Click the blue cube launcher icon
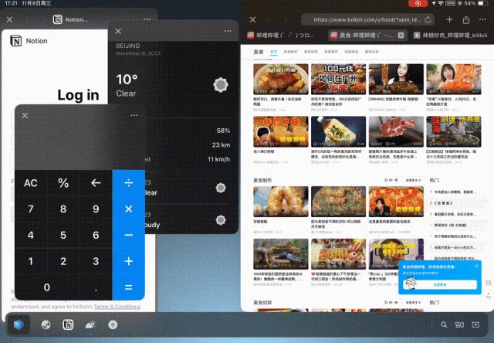 point(19,324)
